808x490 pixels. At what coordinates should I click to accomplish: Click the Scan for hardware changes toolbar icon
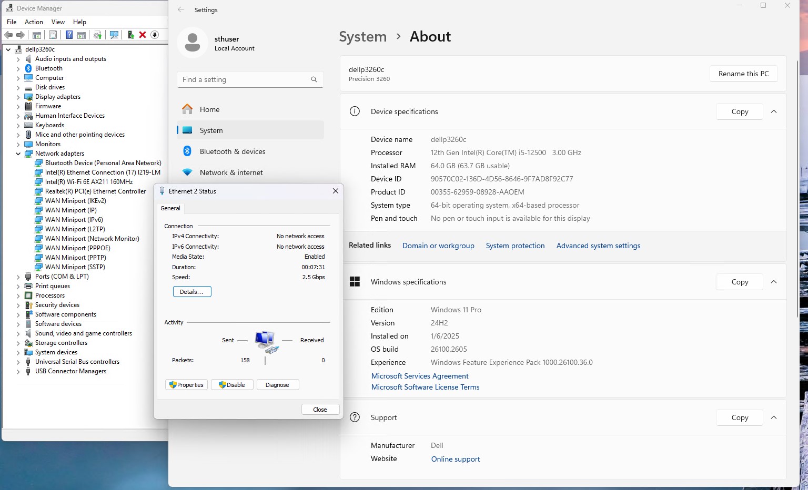(114, 35)
